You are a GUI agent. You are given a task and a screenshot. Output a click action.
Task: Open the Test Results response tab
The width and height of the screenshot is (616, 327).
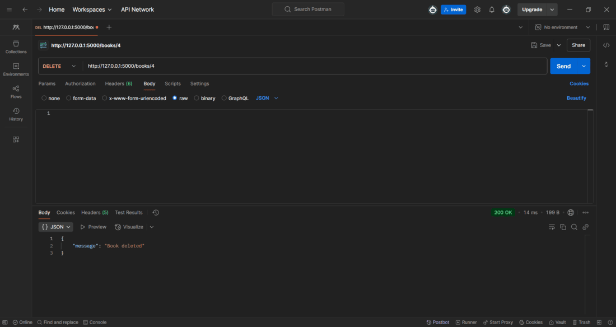tap(128, 213)
